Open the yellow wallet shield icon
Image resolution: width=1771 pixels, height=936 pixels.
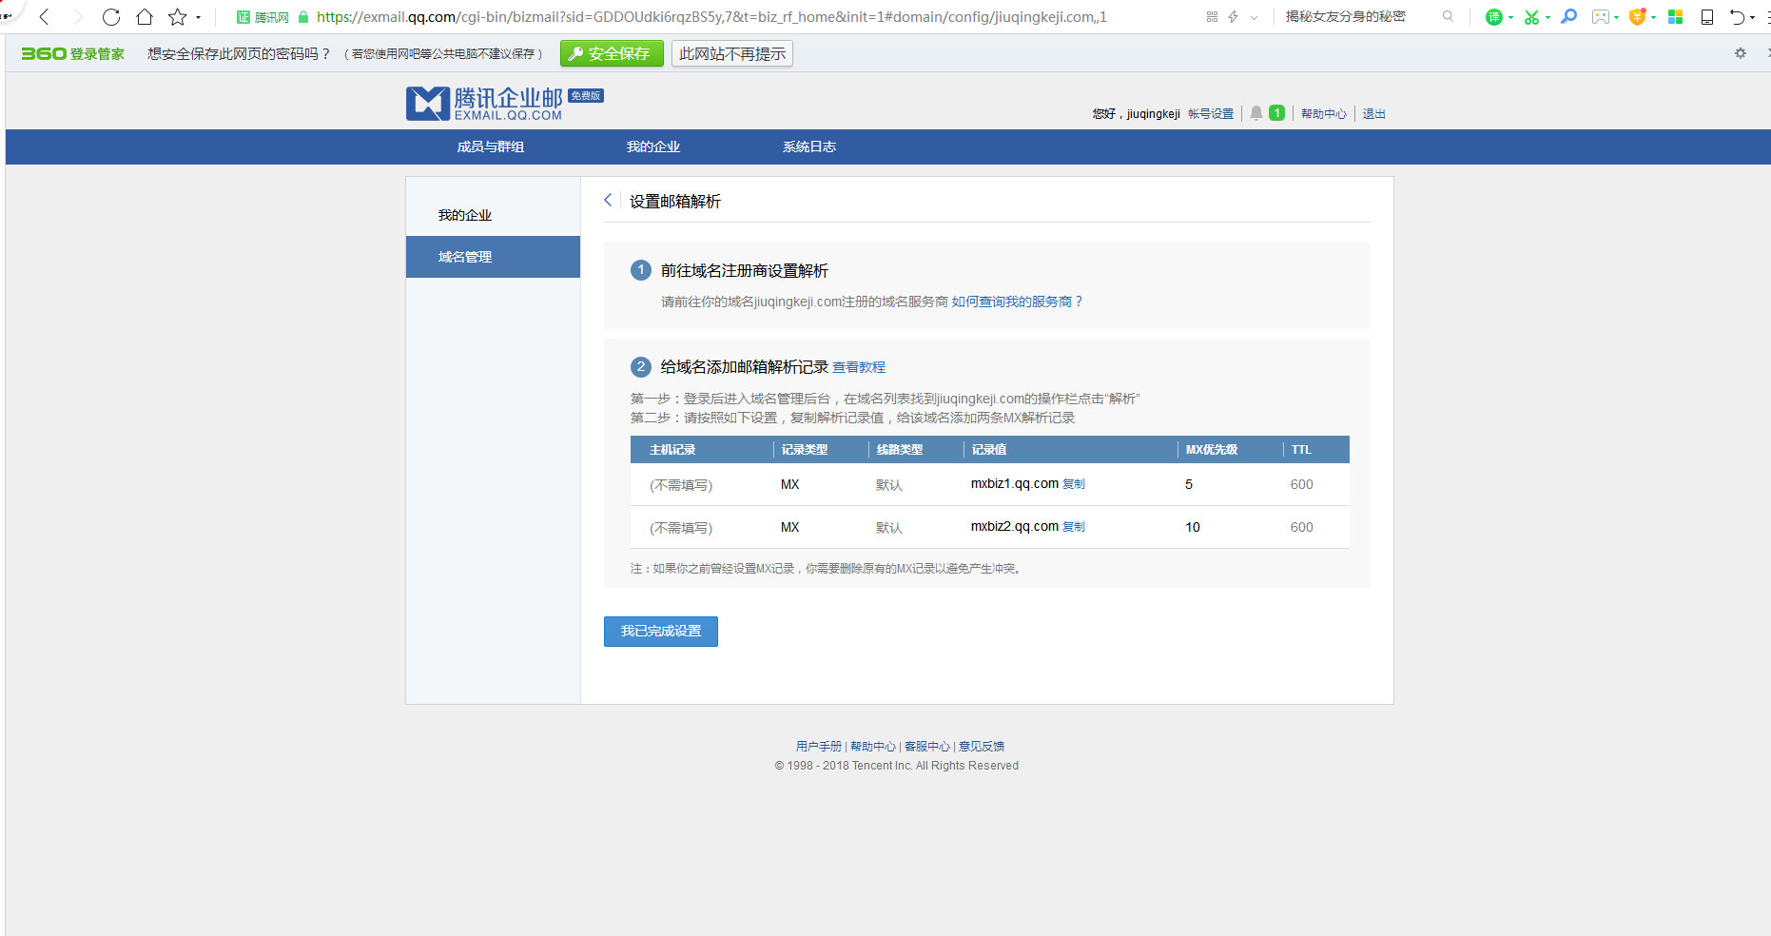point(1636,16)
